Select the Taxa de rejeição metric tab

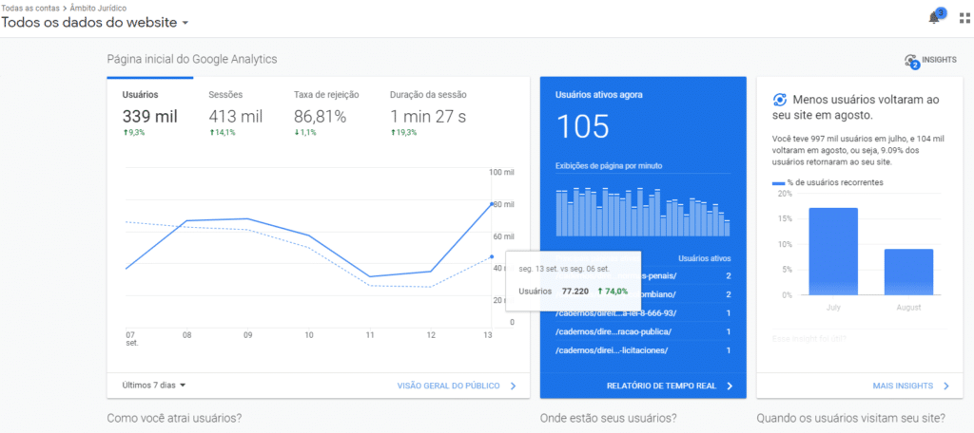(x=327, y=115)
